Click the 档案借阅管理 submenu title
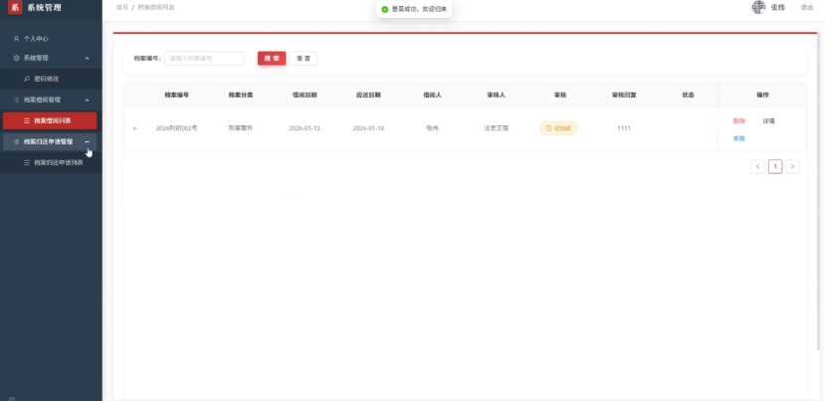 51,100
